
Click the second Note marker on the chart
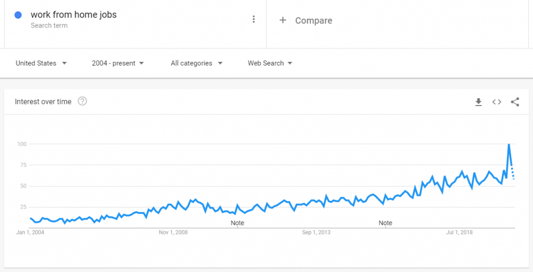[x=385, y=223]
